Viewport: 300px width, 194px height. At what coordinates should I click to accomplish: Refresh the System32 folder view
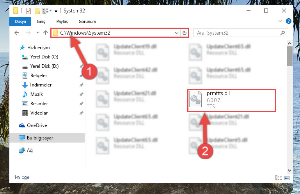185,33
